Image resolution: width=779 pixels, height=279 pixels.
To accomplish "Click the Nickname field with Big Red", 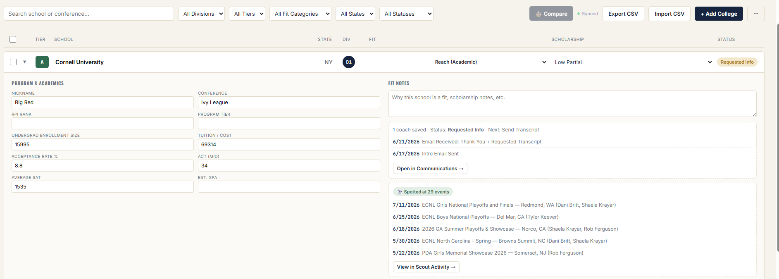I will click(x=102, y=103).
